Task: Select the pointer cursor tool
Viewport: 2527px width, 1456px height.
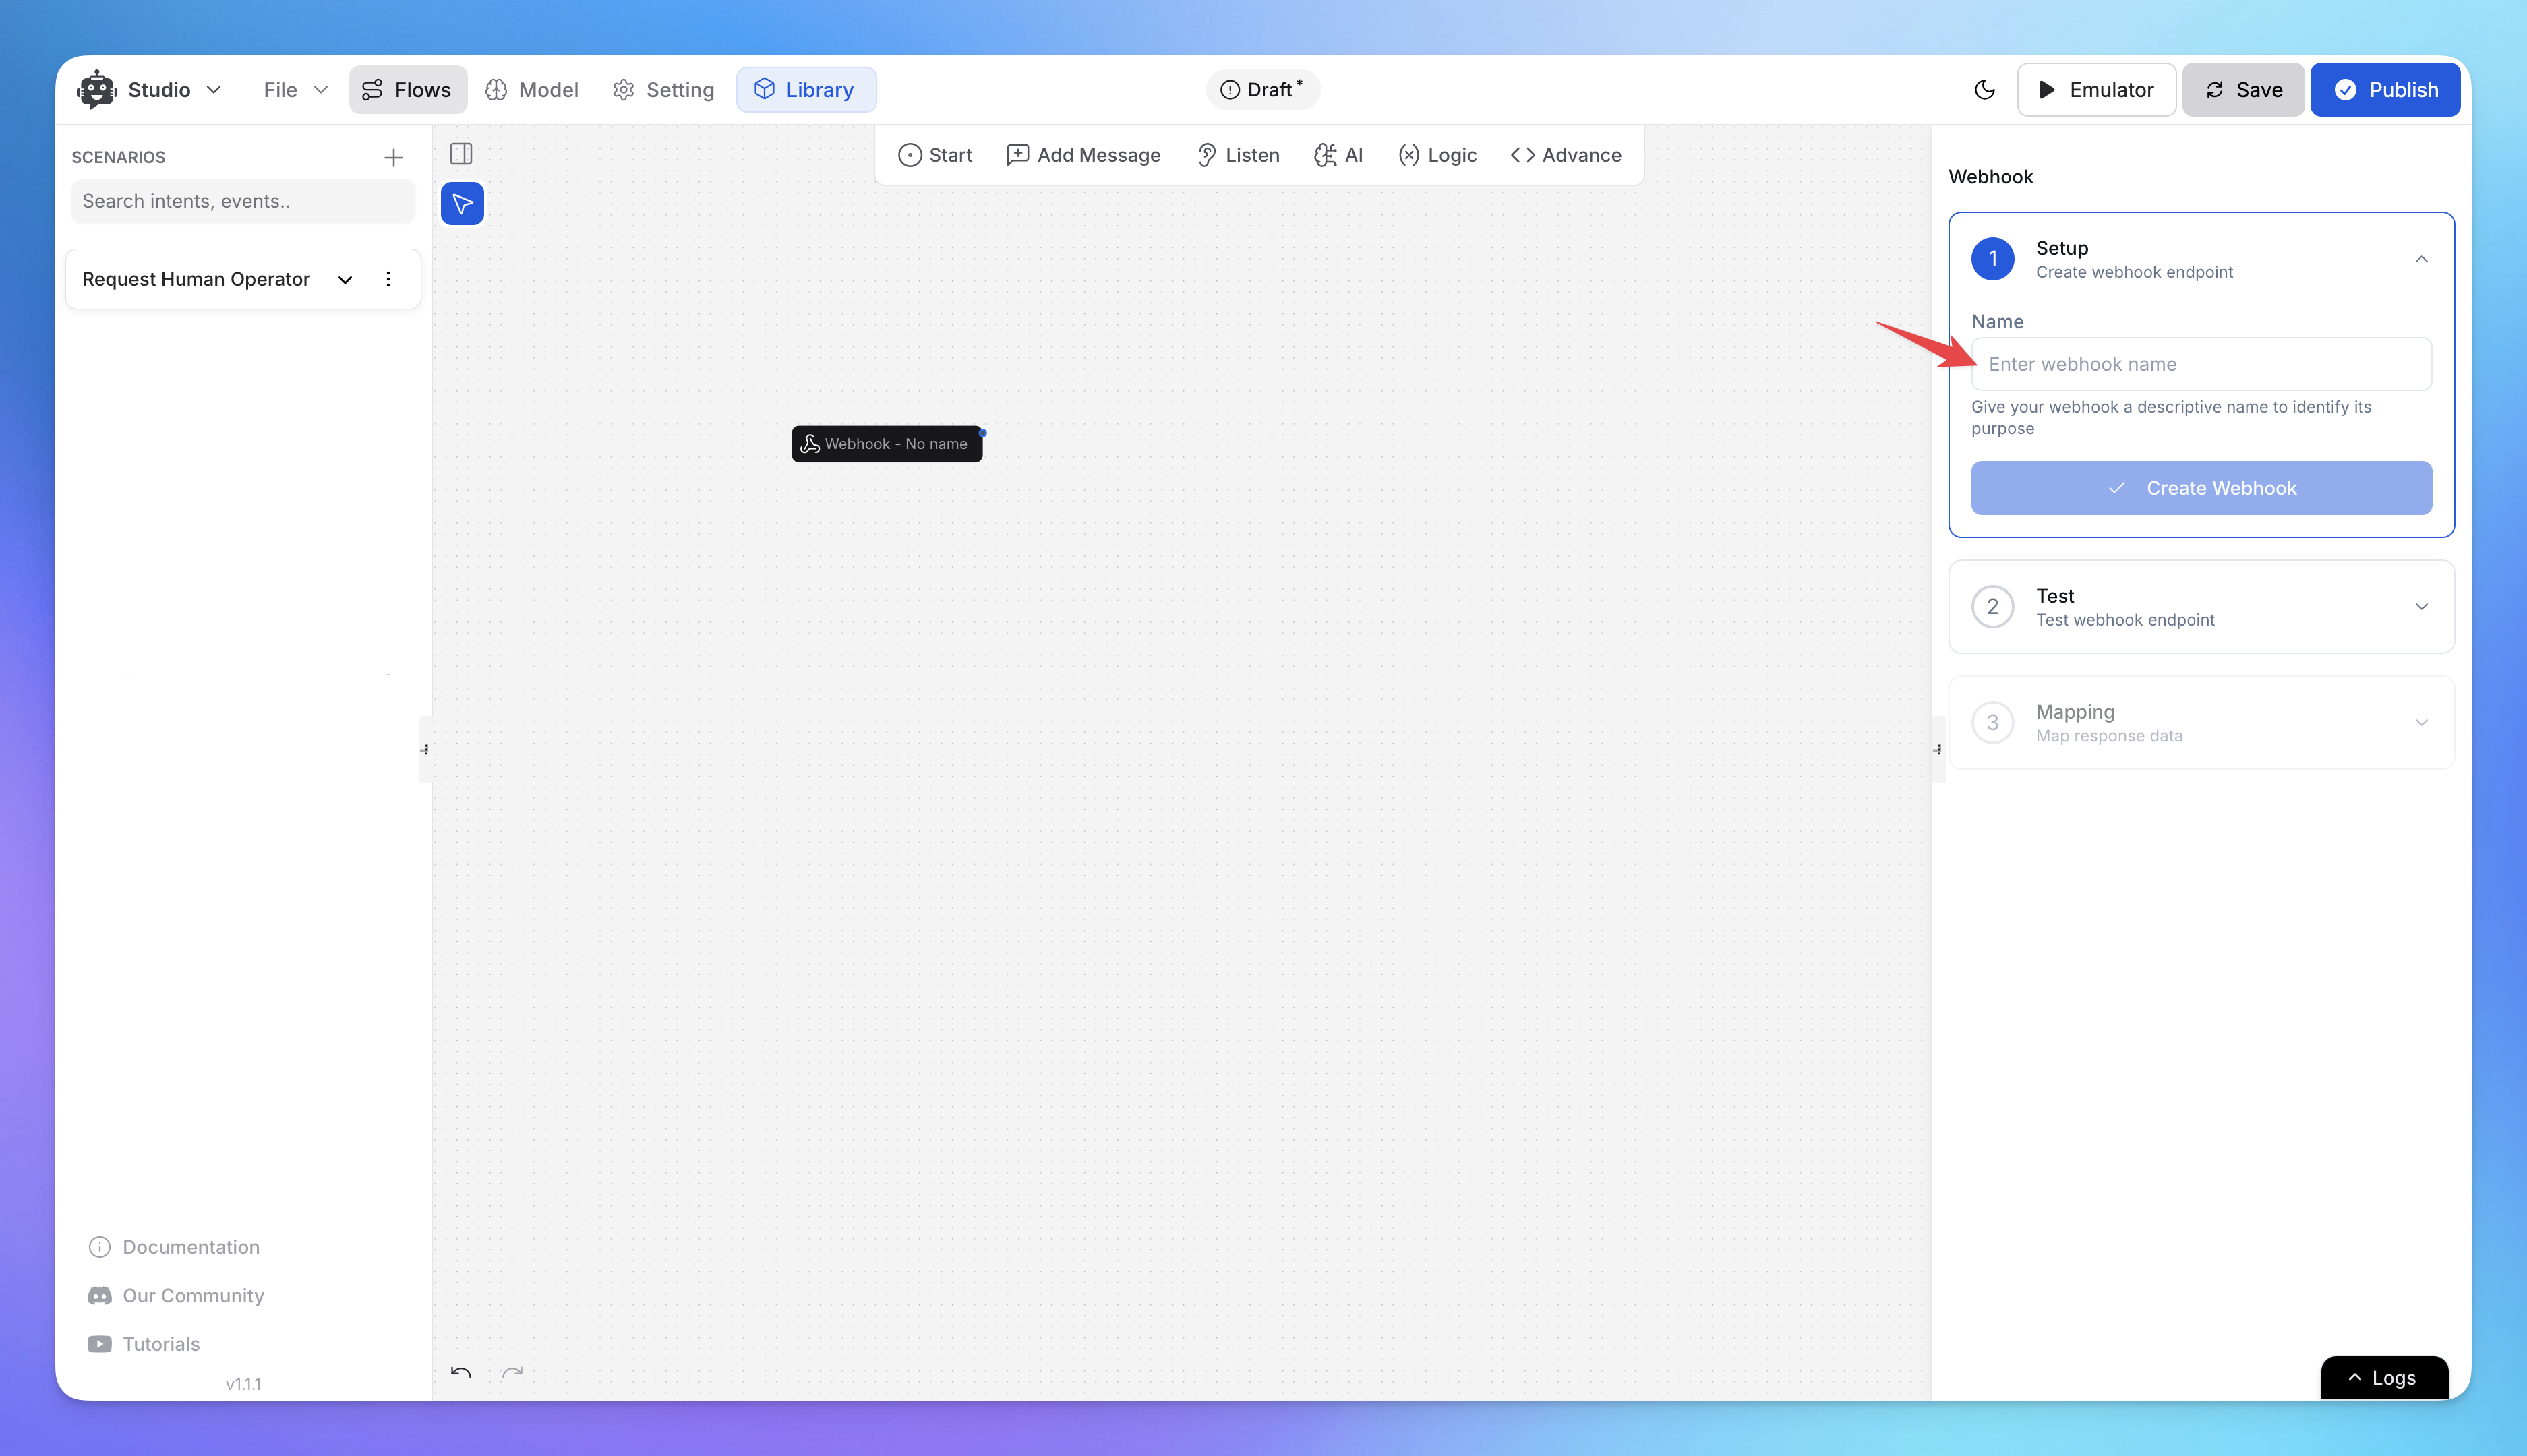Action: (462, 203)
